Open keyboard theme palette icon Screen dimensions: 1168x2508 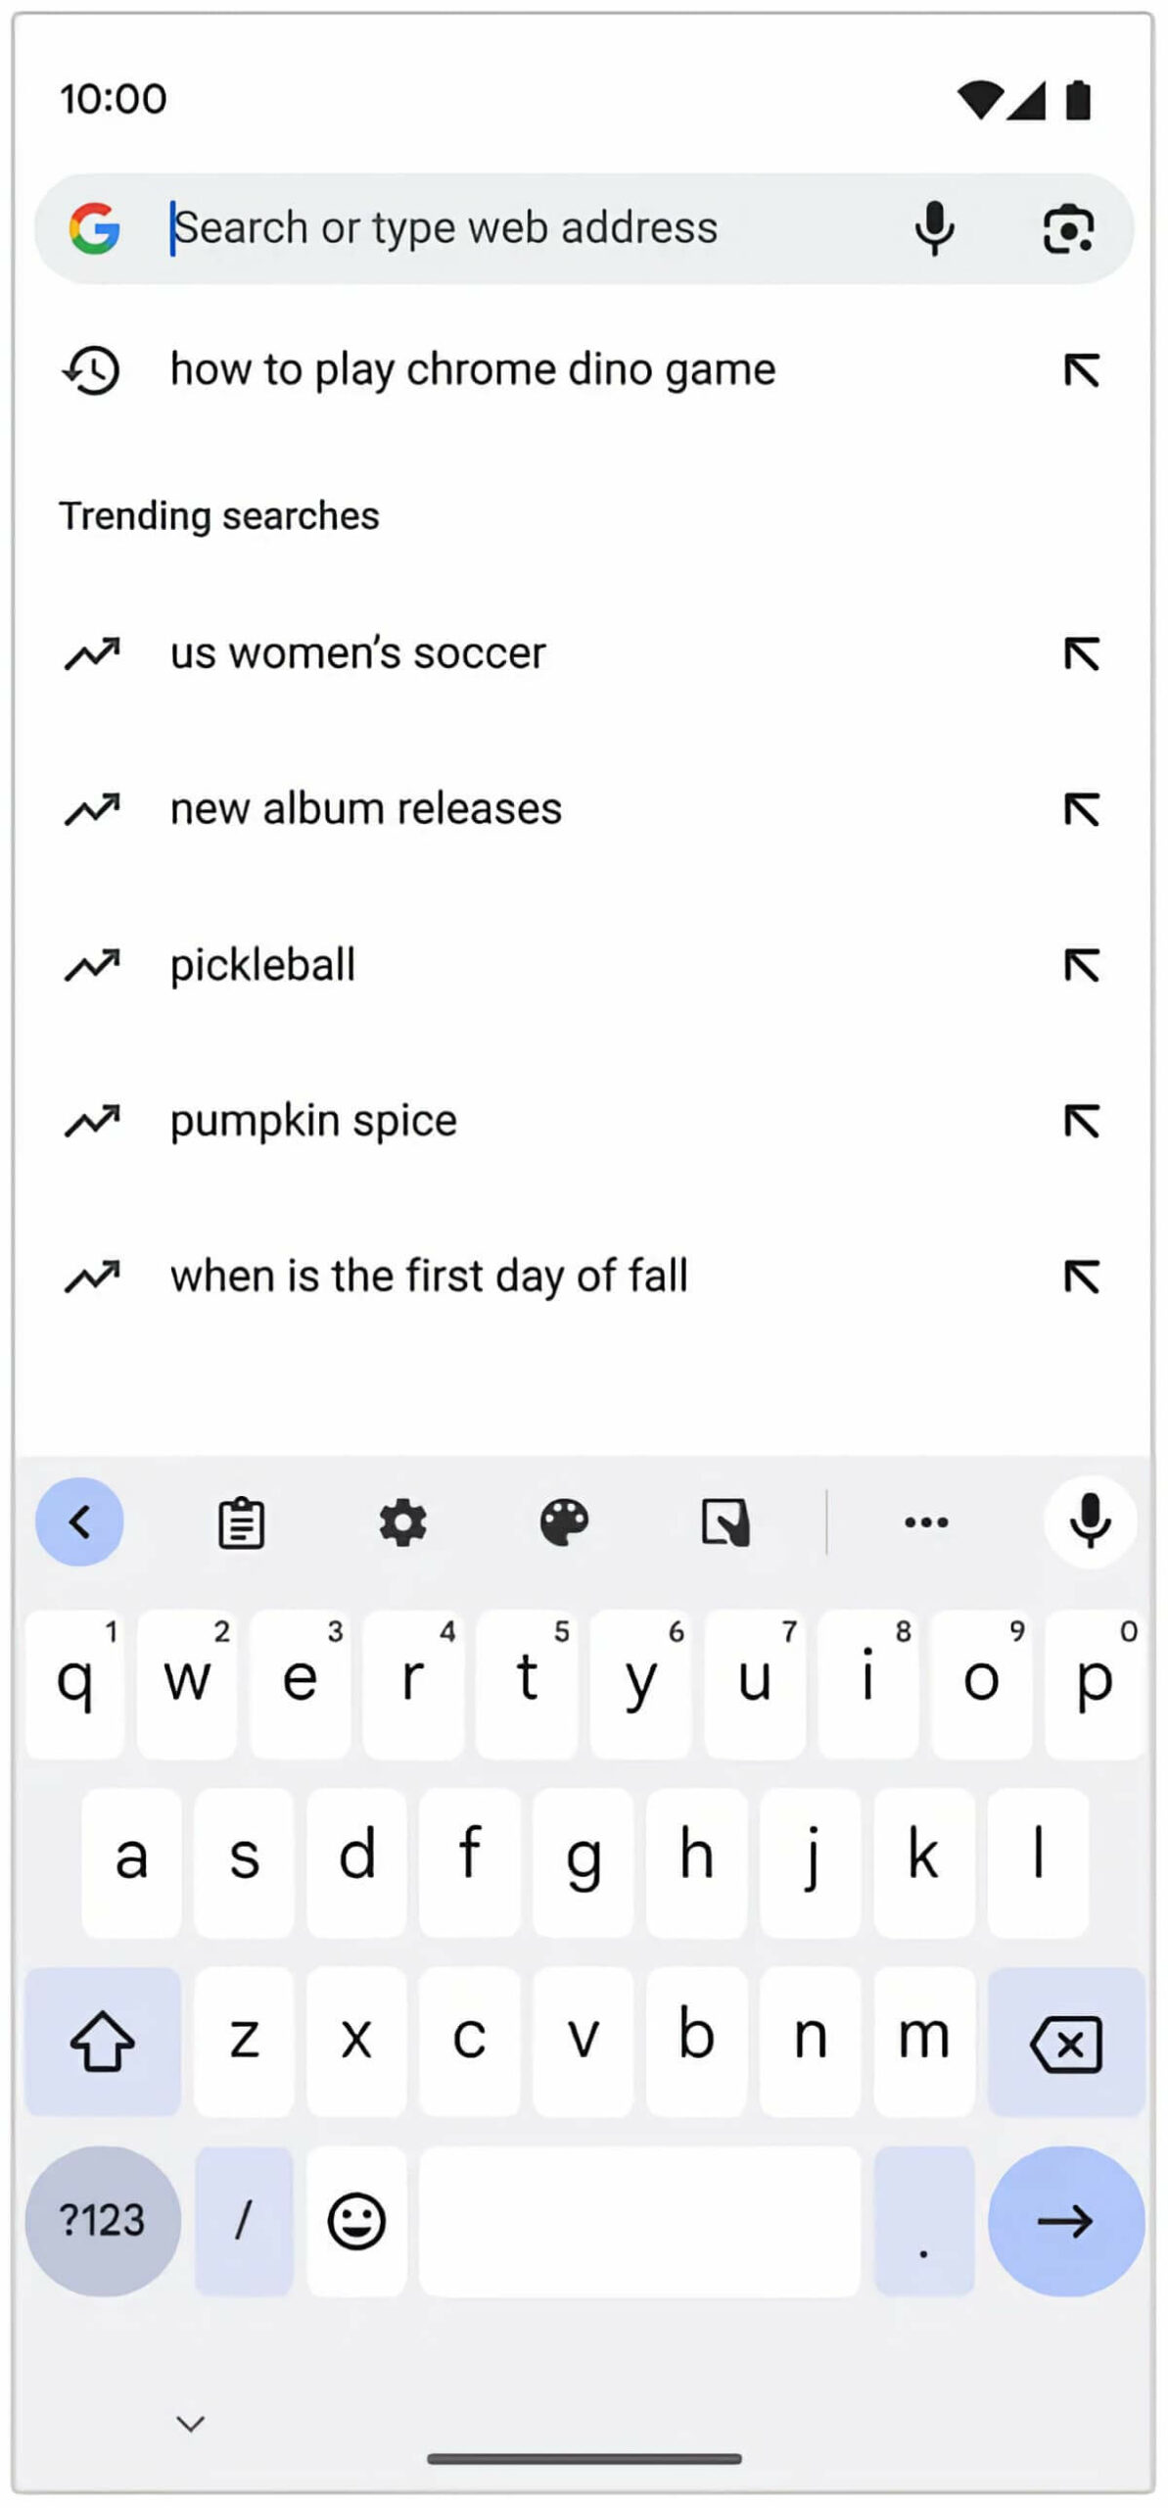(564, 1522)
